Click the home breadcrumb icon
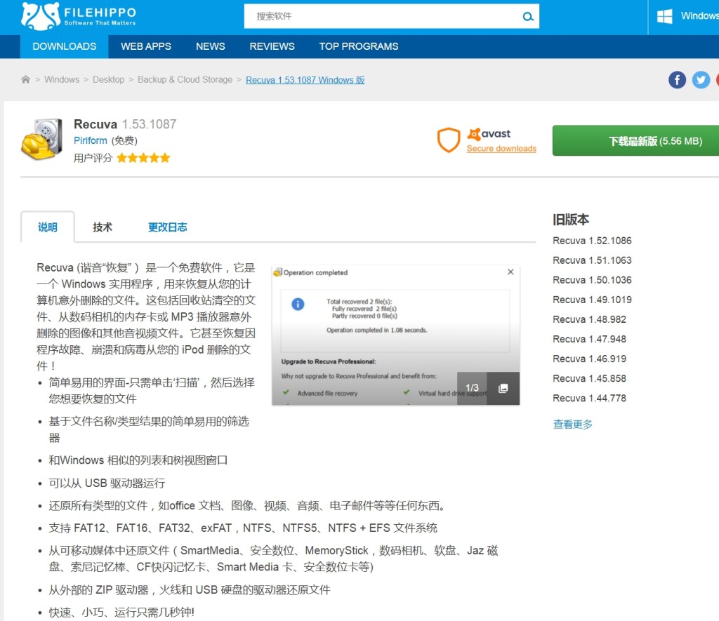The image size is (719, 621). click(x=26, y=80)
